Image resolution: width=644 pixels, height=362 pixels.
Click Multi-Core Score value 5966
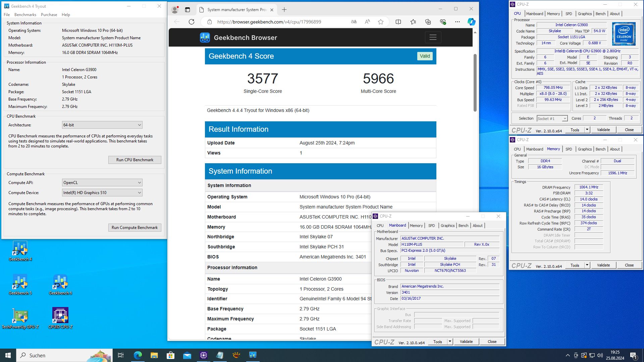coord(378,79)
